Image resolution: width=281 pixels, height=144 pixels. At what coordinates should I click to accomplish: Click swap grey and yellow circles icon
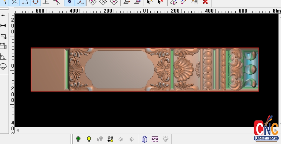(110, 139)
